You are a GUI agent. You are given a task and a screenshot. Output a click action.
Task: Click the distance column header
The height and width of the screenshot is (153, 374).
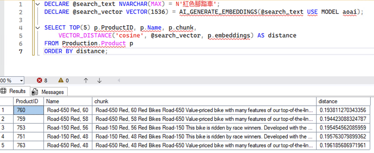[x=343, y=101]
